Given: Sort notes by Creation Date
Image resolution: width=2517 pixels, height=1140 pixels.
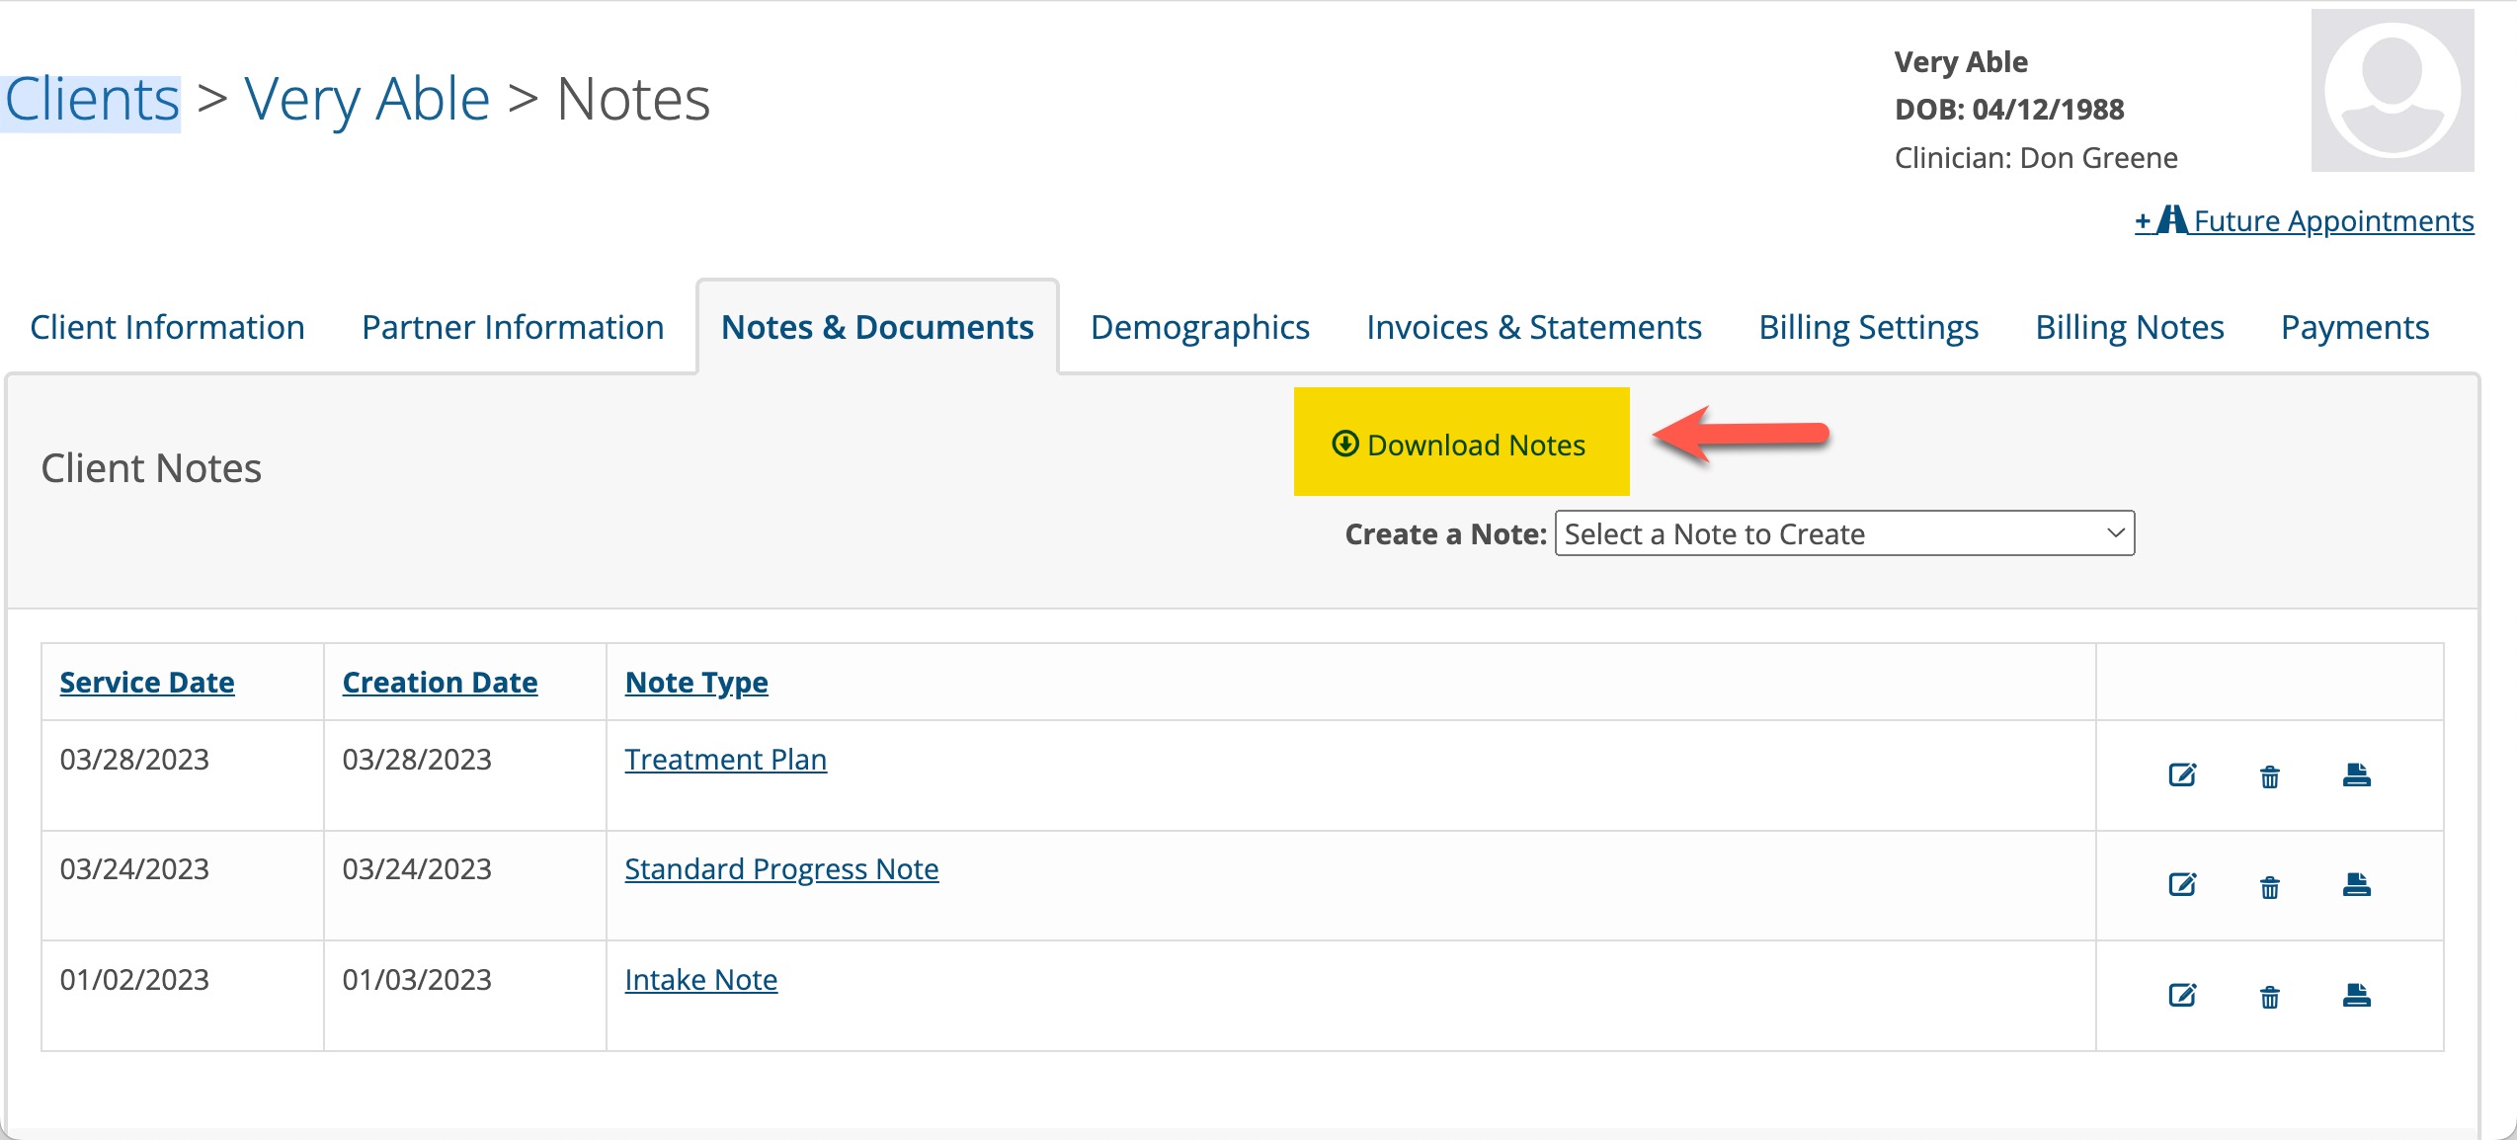Looking at the screenshot, I should [x=439, y=682].
